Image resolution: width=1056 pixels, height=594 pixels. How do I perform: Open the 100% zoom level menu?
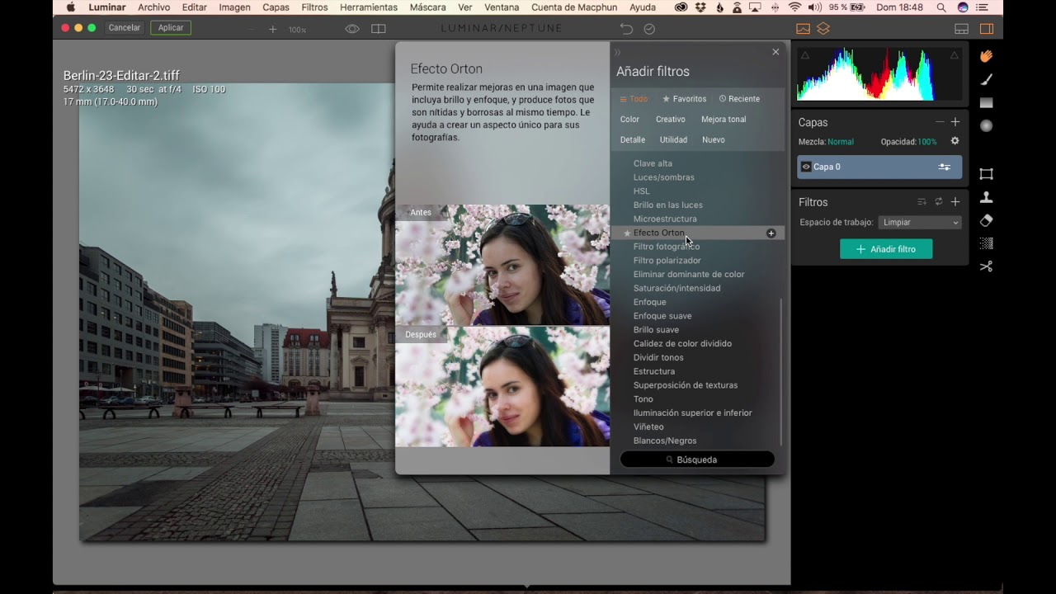(x=297, y=30)
